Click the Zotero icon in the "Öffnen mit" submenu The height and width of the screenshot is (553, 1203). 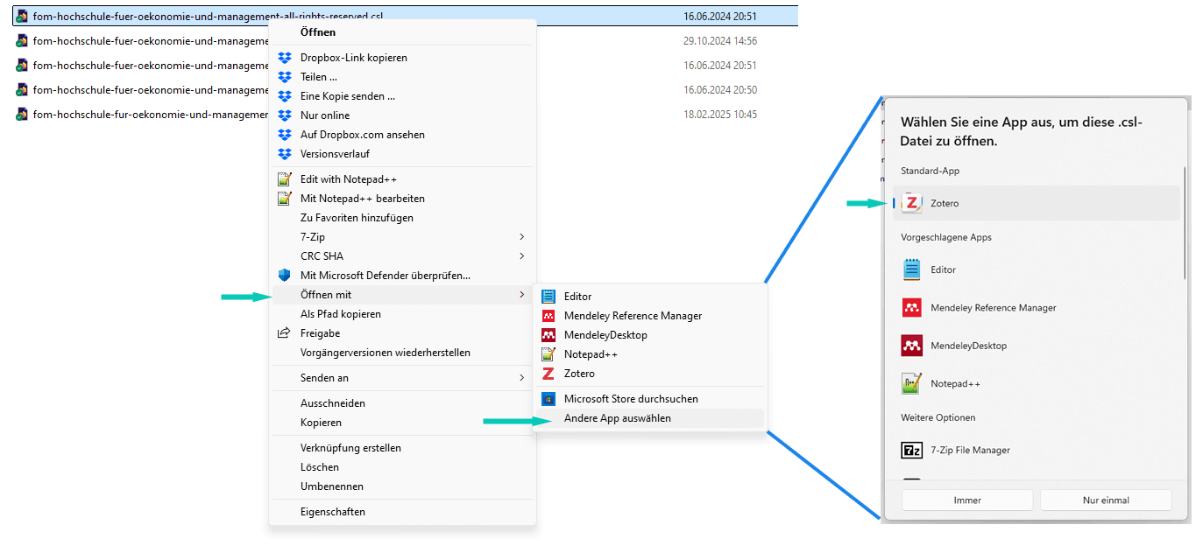click(x=548, y=374)
